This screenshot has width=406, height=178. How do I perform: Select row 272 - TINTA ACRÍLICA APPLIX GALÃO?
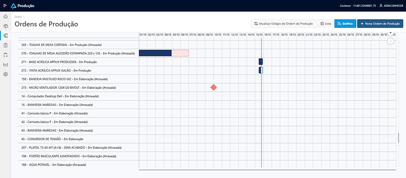(78, 70)
